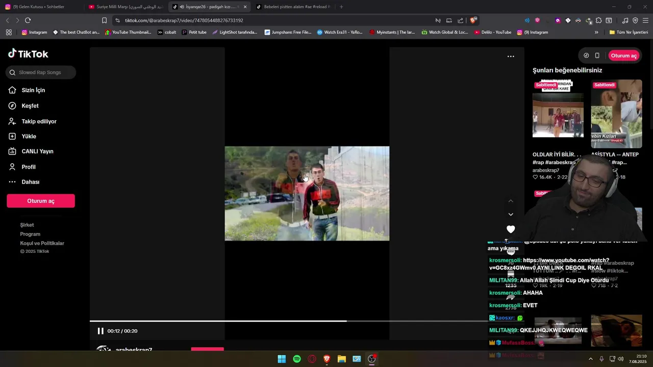Open the extensions puzzle icon
Viewport: 653px width, 367px height.
coord(598,20)
